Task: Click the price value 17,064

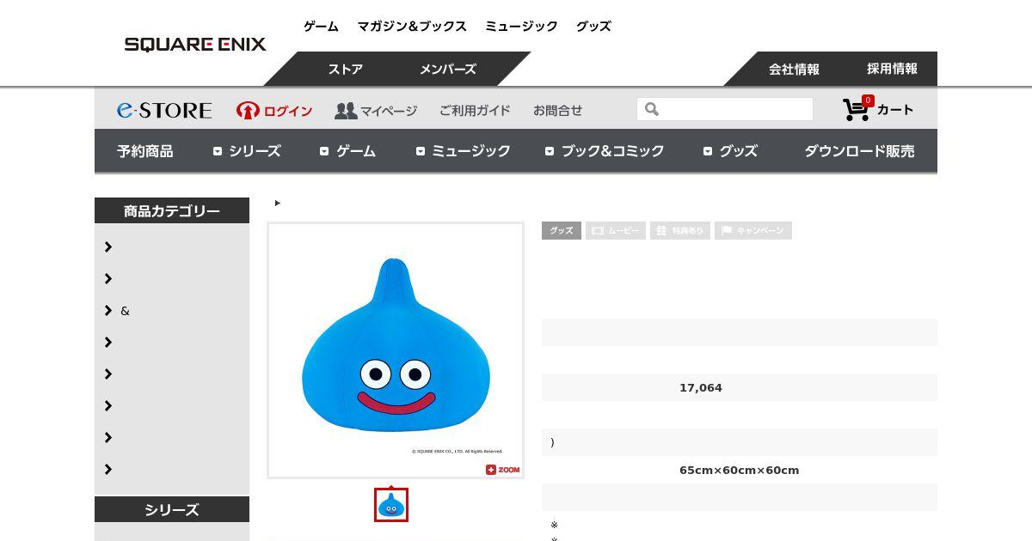Action: point(701,388)
